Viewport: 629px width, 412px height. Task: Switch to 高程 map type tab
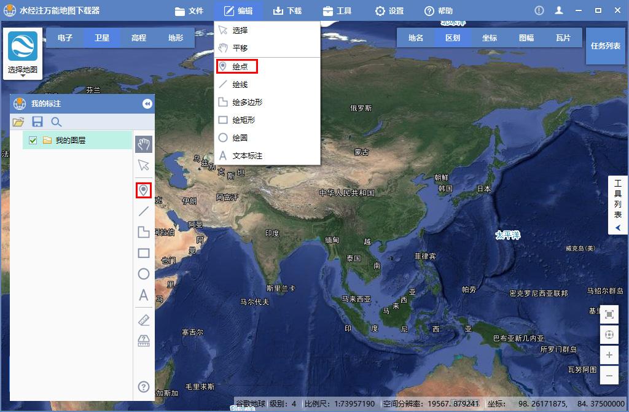click(x=139, y=37)
